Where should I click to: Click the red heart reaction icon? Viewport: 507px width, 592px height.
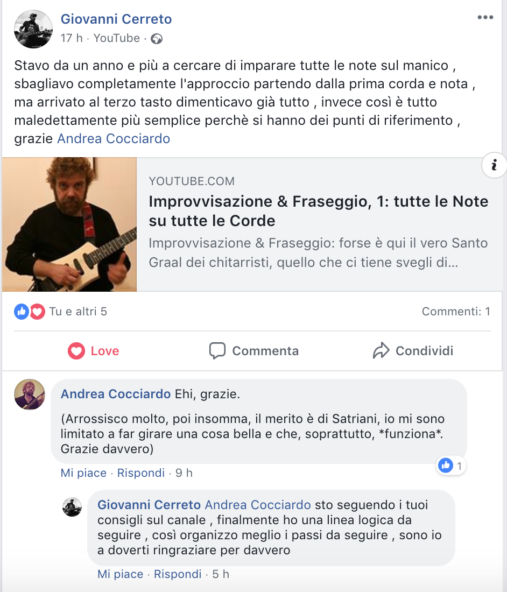pos(37,312)
